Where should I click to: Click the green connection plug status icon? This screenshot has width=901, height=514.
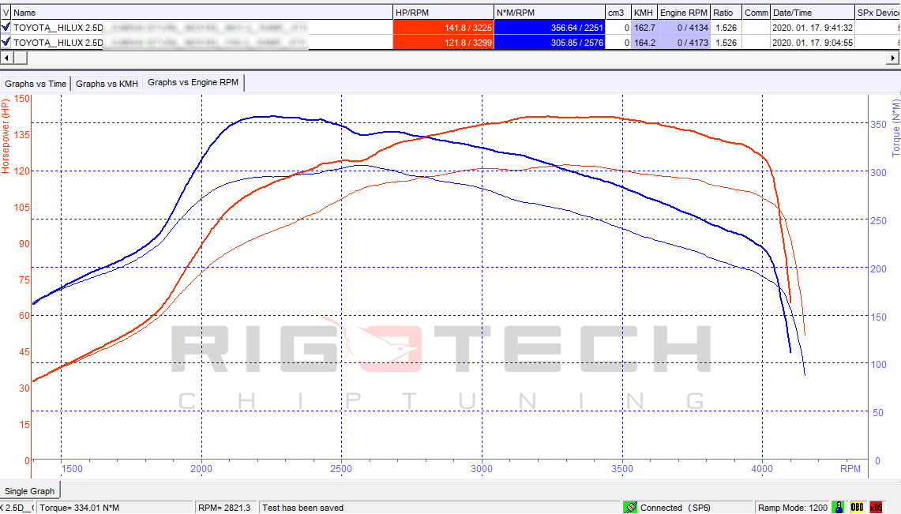coord(630,508)
